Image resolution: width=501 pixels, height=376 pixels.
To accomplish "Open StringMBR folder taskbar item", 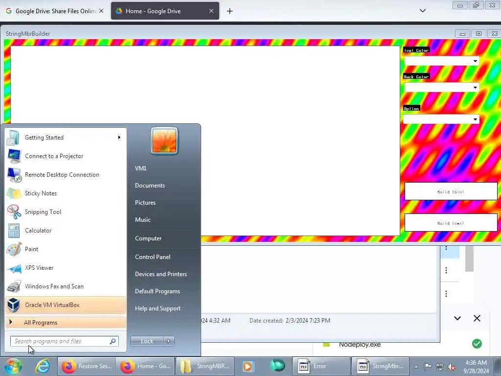I will 205,366.
